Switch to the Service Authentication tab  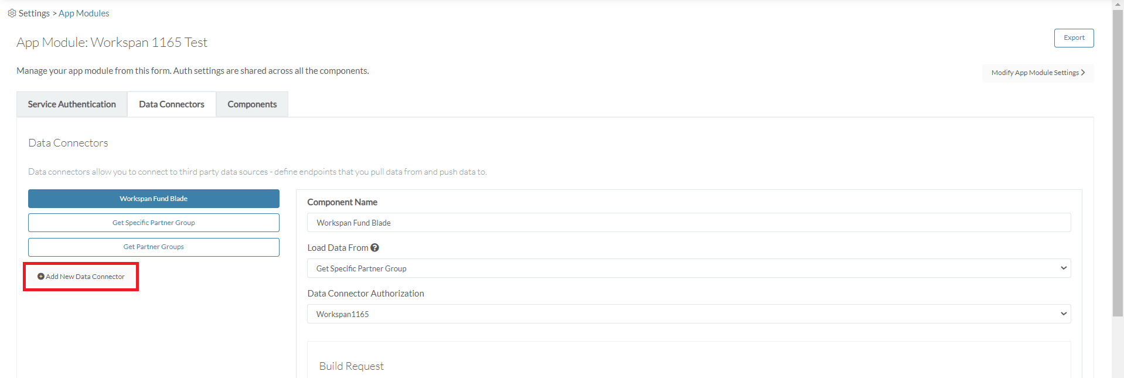point(72,104)
